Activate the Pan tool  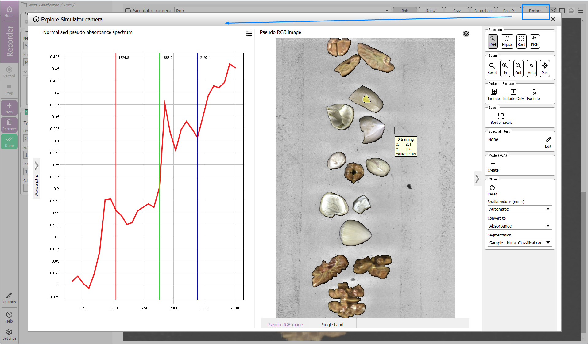pyautogui.click(x=544, y=68)
